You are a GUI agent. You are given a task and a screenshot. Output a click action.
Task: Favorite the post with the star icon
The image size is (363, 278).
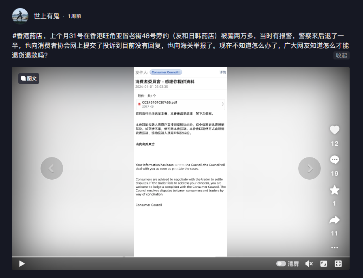pyautogui.click(x=334, y=190)
